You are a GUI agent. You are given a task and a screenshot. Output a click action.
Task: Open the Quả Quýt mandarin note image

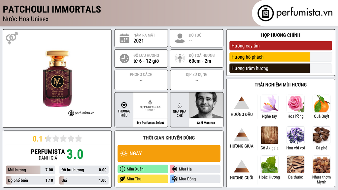coord(321,104)
